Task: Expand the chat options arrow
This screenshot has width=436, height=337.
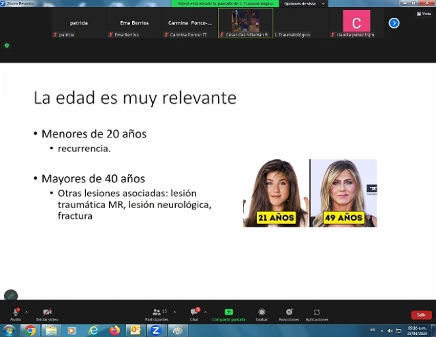Action: coord(205,312)
